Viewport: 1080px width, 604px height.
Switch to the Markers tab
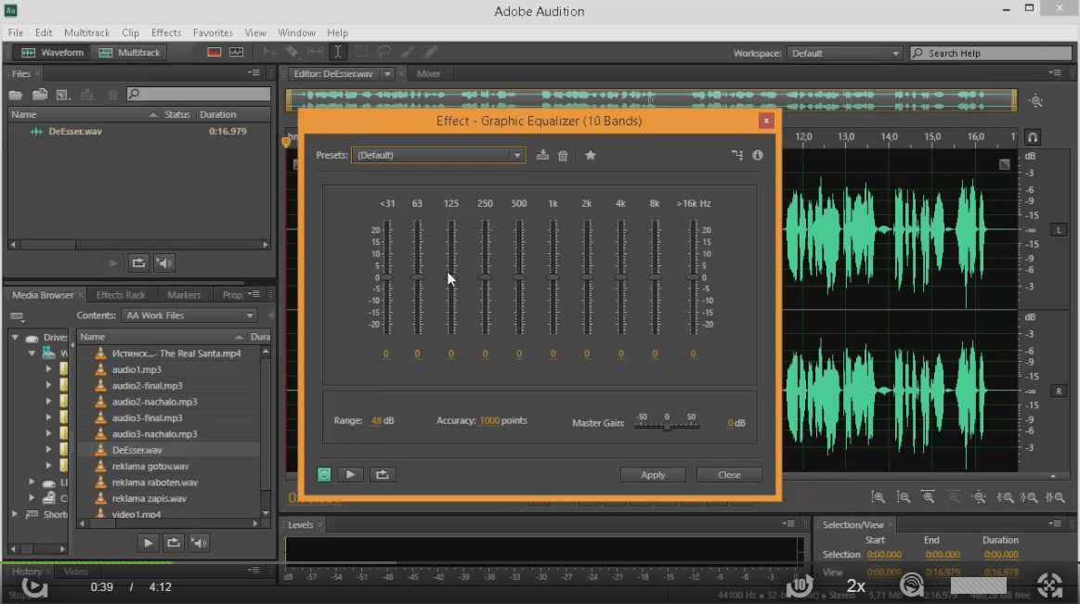184,294
